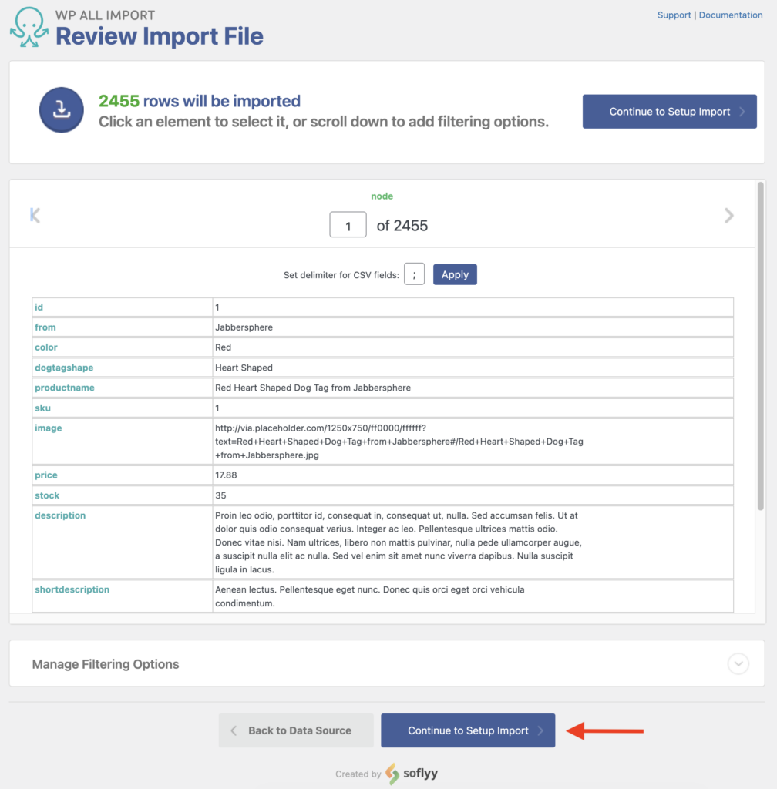Click Continue to Setup Import at the top
This screenshot has height=789, width=777.
click(669, 111)
